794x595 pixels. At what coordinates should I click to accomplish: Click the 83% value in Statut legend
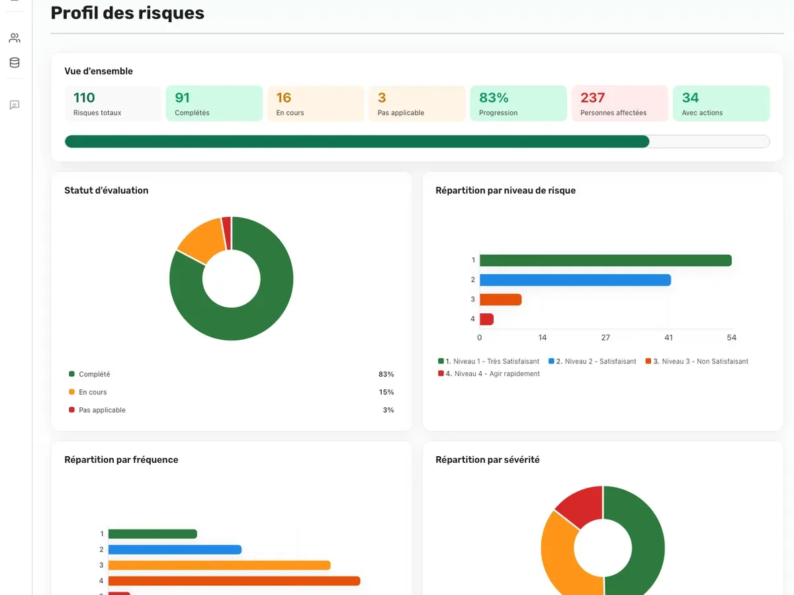click(x=386, y=374)
